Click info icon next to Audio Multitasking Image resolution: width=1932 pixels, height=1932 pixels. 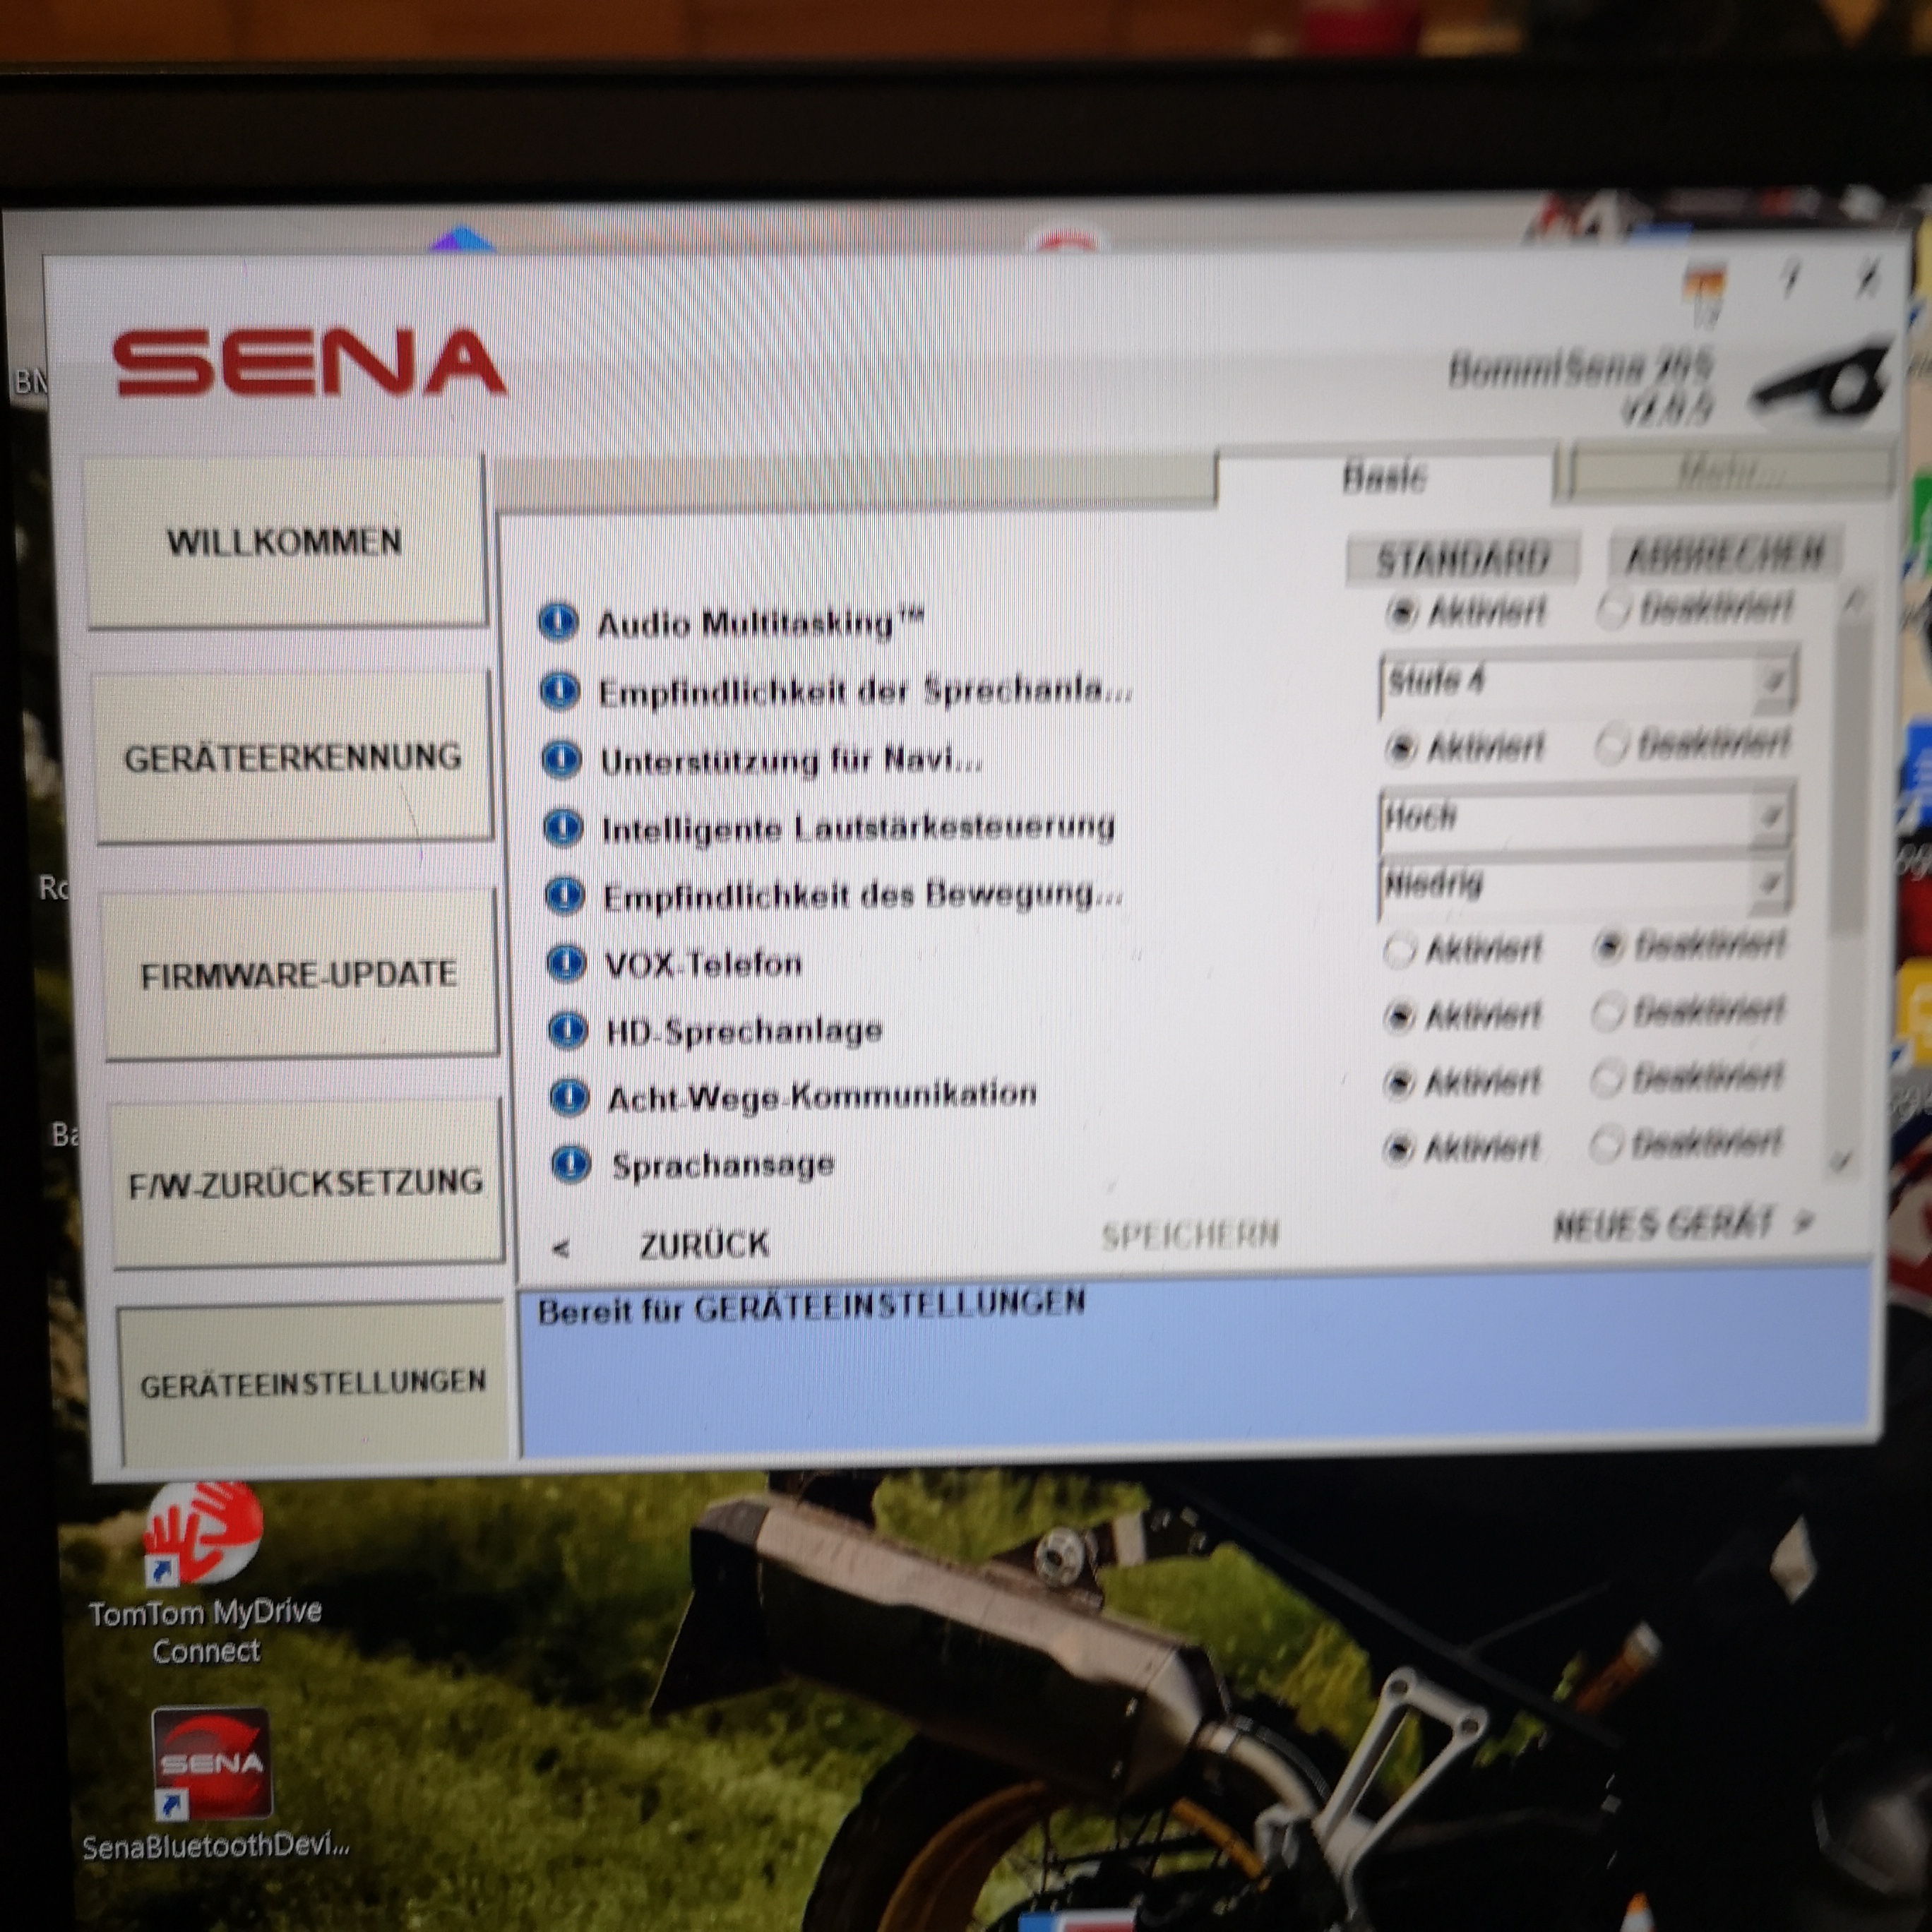point(558,621)
